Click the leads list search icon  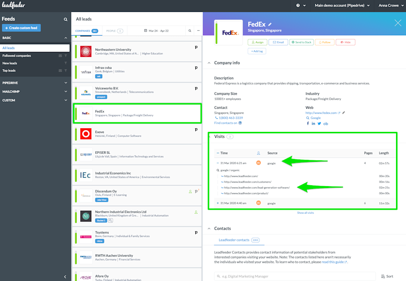(190, 31)
